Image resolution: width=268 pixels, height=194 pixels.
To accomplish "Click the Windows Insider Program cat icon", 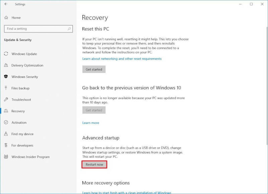I will coord(6,157).
